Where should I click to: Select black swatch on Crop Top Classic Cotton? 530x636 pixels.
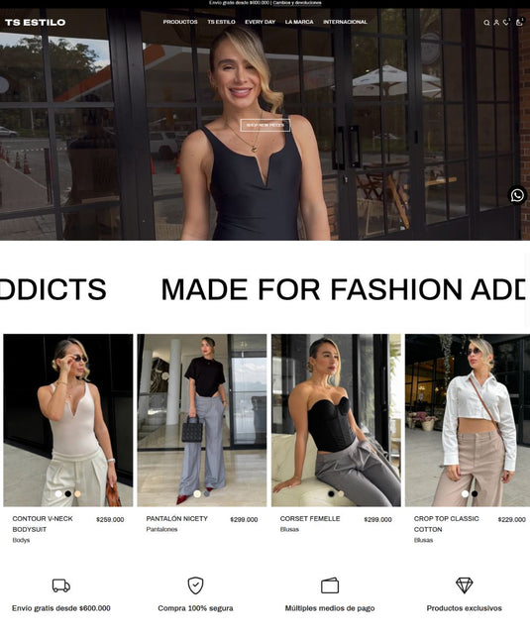point(475,493)
